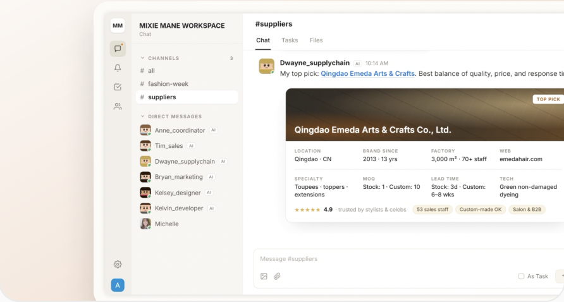Click the Custom-made OK tag
564x302 pixels.
(480, 210)
